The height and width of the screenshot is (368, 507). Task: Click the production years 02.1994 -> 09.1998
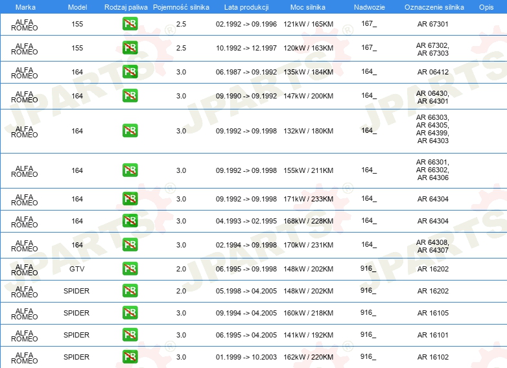click(246, 246)
